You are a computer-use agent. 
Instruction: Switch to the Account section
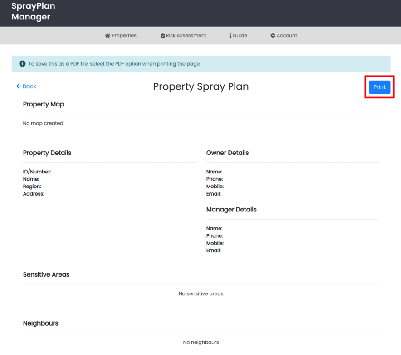[x=286, y=35]
